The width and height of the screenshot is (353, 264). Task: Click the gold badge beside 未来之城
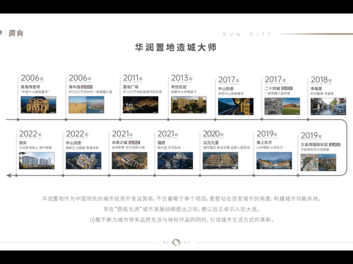(x=135, y=142)
